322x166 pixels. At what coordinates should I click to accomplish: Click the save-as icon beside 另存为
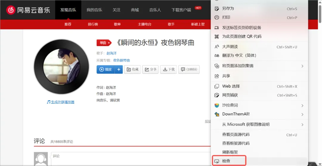click(x=217, y=9)
